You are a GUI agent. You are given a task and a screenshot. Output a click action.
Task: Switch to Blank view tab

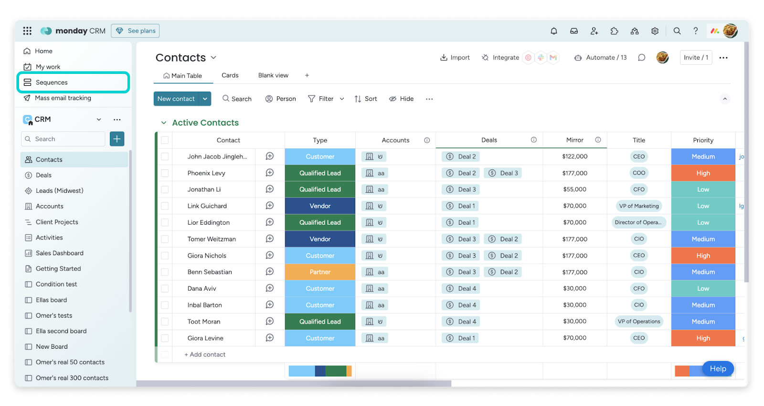click(273, 75)
